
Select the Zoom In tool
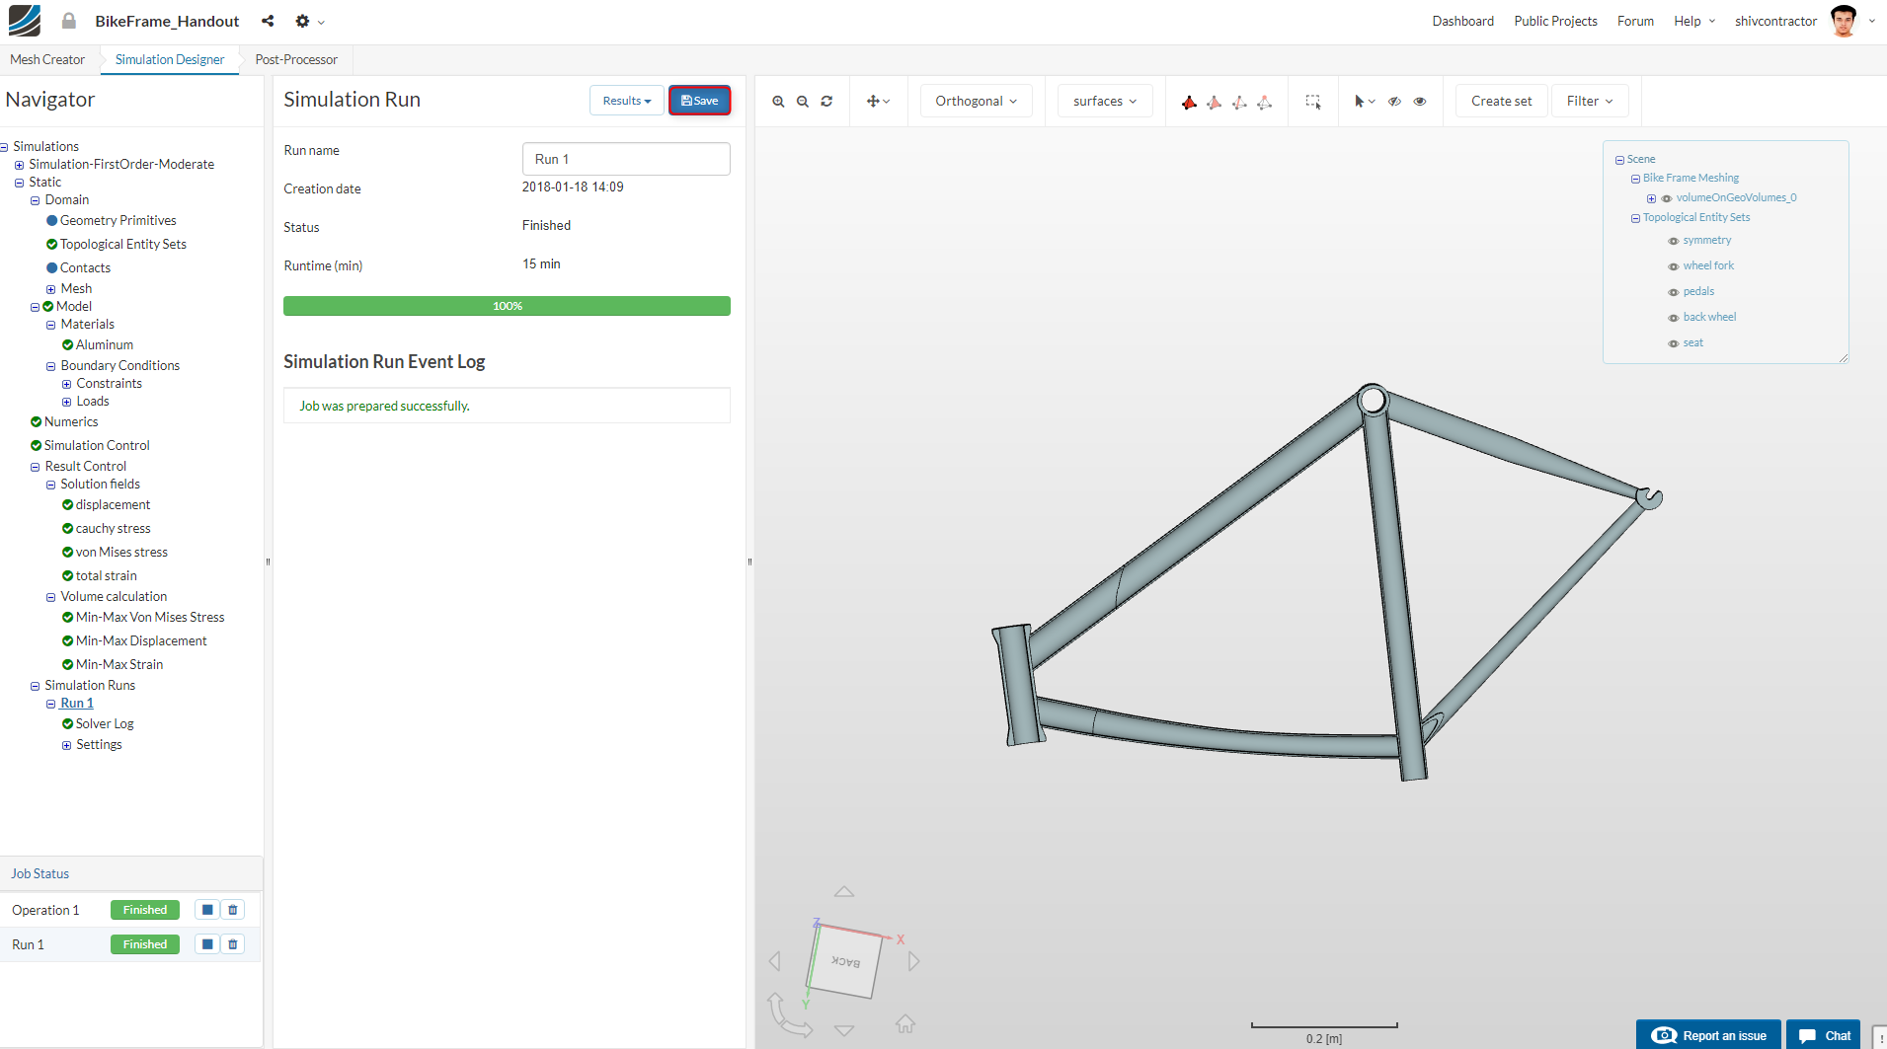pos(778,101)
